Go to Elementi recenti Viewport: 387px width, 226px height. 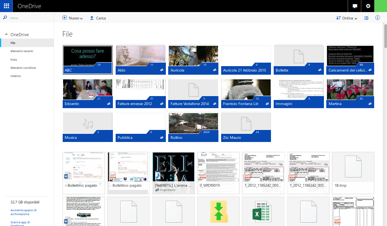[22, 51]
